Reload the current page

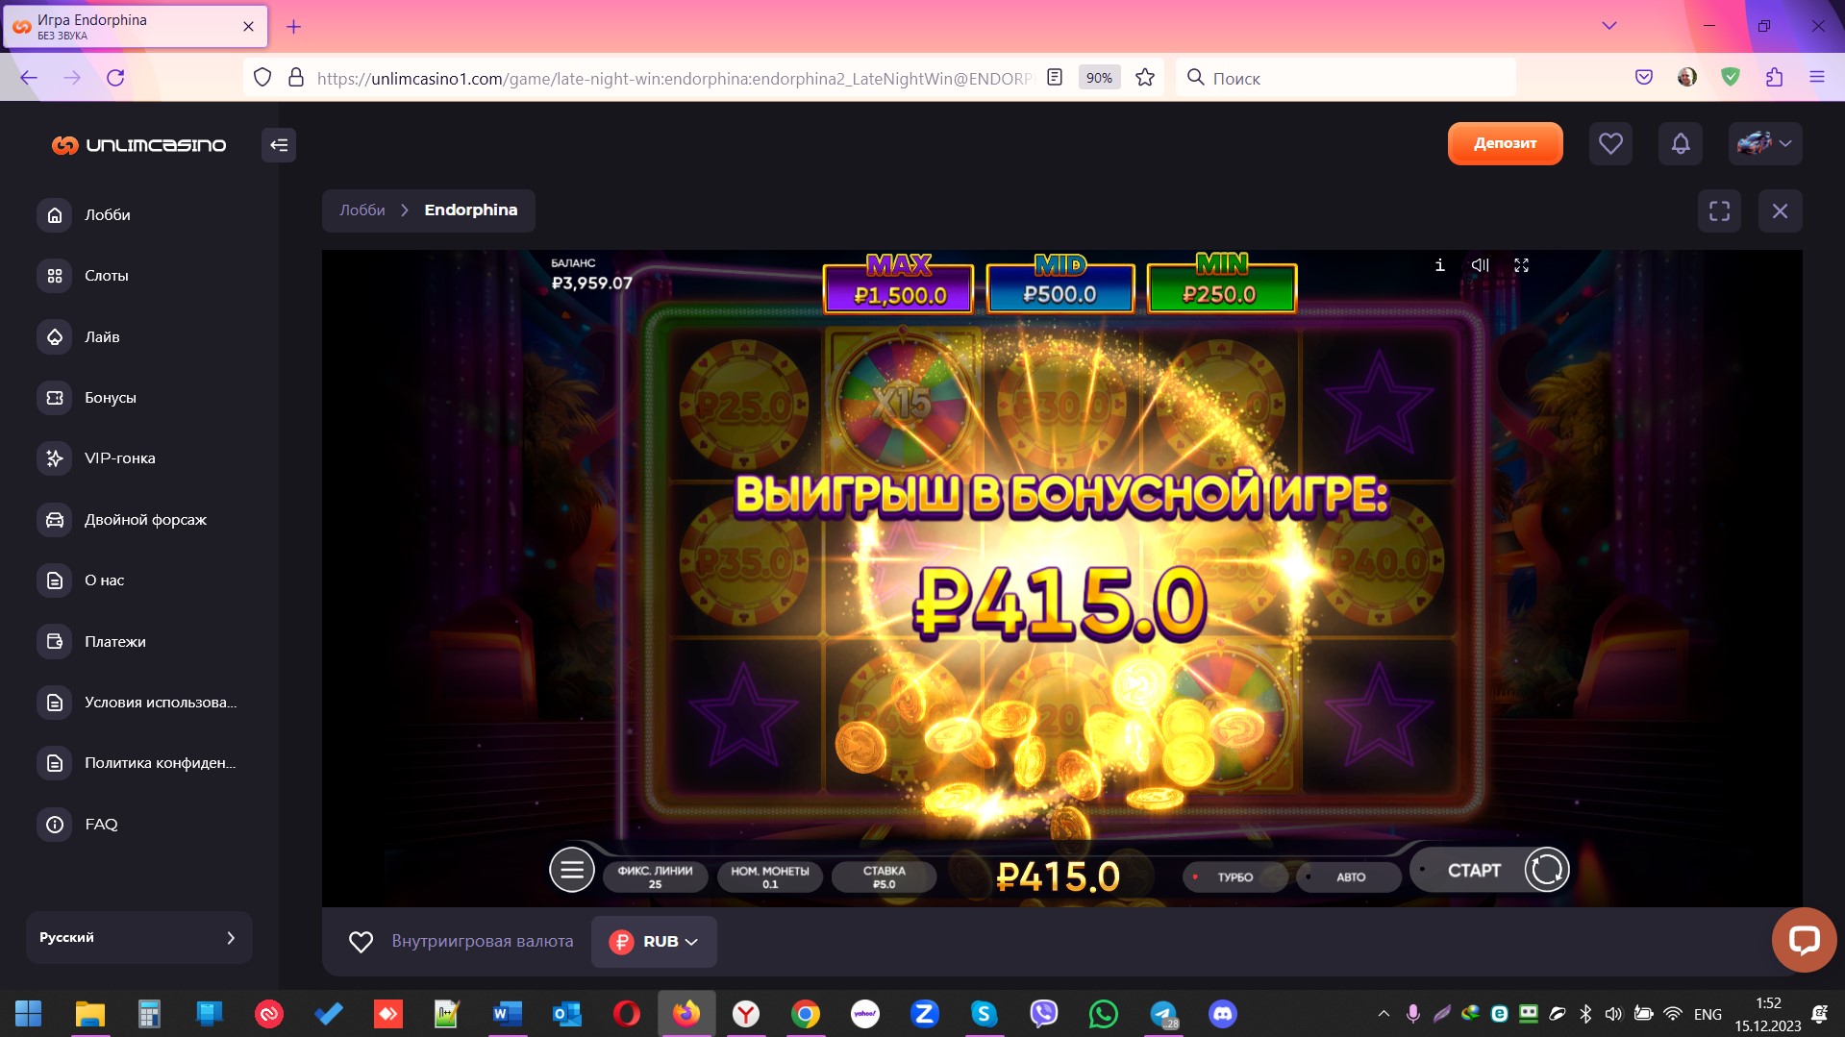click(115, 78)
